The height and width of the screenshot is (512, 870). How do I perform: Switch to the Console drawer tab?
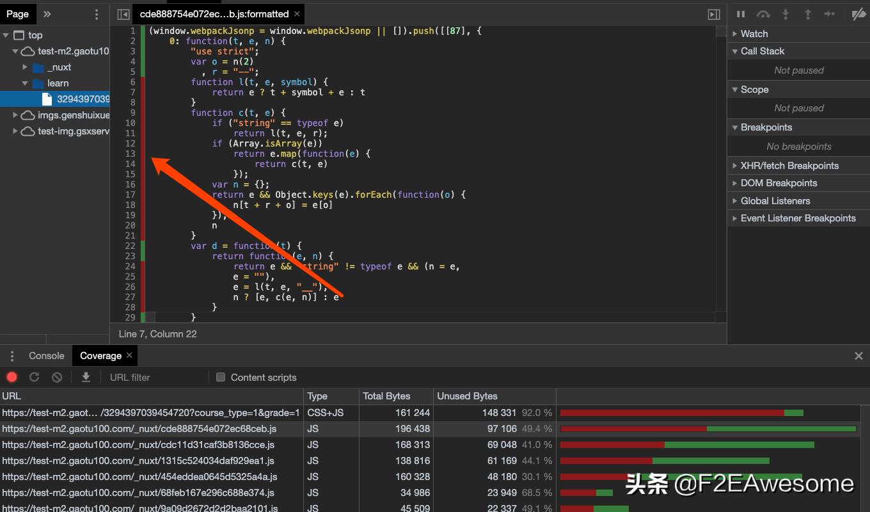point(46,356)
